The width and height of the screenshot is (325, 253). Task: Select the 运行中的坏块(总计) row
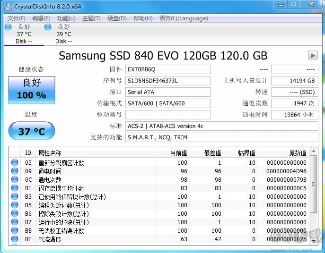[159, 222]
